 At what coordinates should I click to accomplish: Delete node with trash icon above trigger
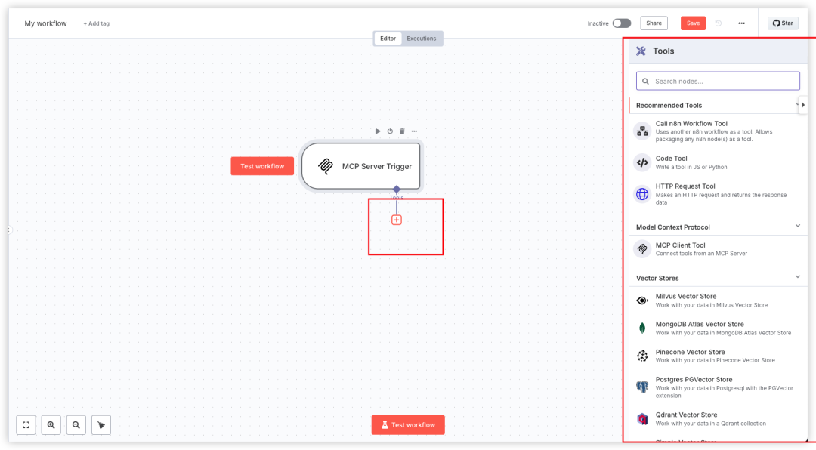click(402, 131)
